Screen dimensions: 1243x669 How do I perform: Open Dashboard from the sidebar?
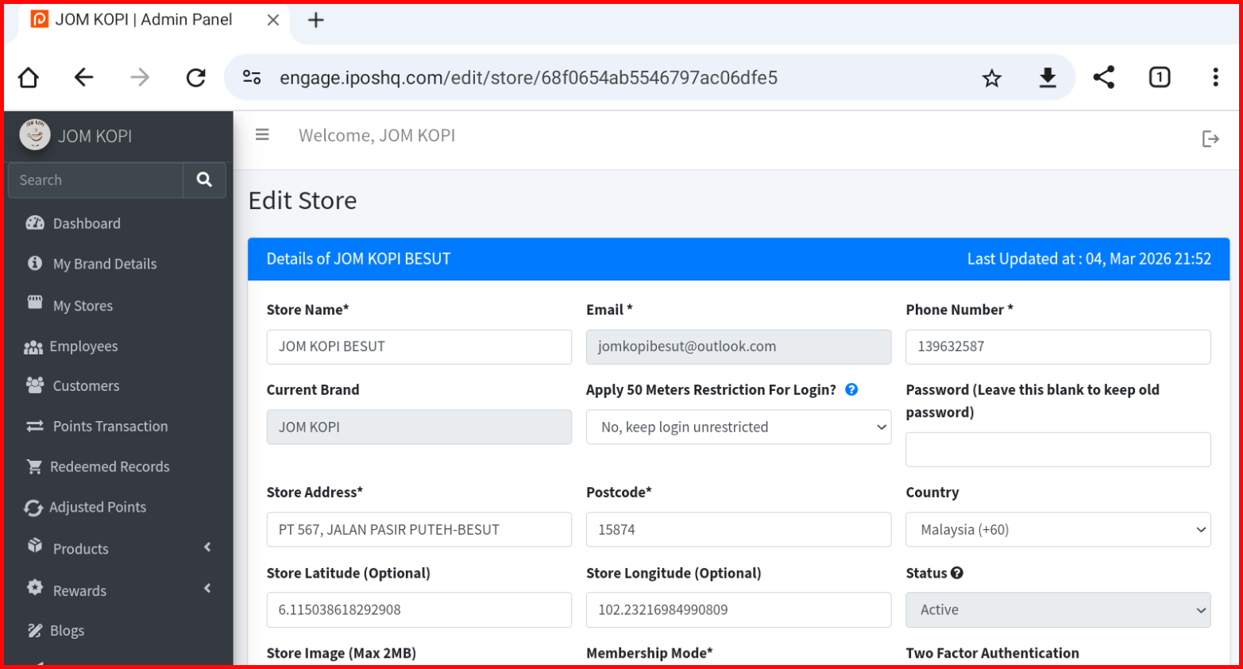[x=87, y=224]
